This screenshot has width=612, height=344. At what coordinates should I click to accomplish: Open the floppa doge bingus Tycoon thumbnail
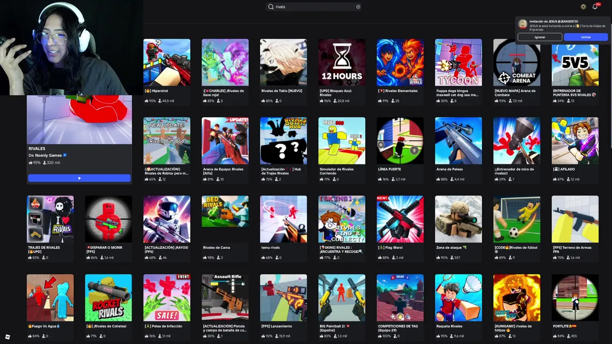coord(459,63)
